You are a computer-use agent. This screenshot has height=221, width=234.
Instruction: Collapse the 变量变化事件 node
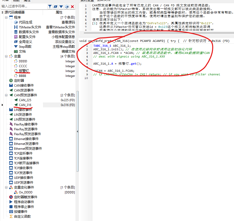(x=6, y=188)
